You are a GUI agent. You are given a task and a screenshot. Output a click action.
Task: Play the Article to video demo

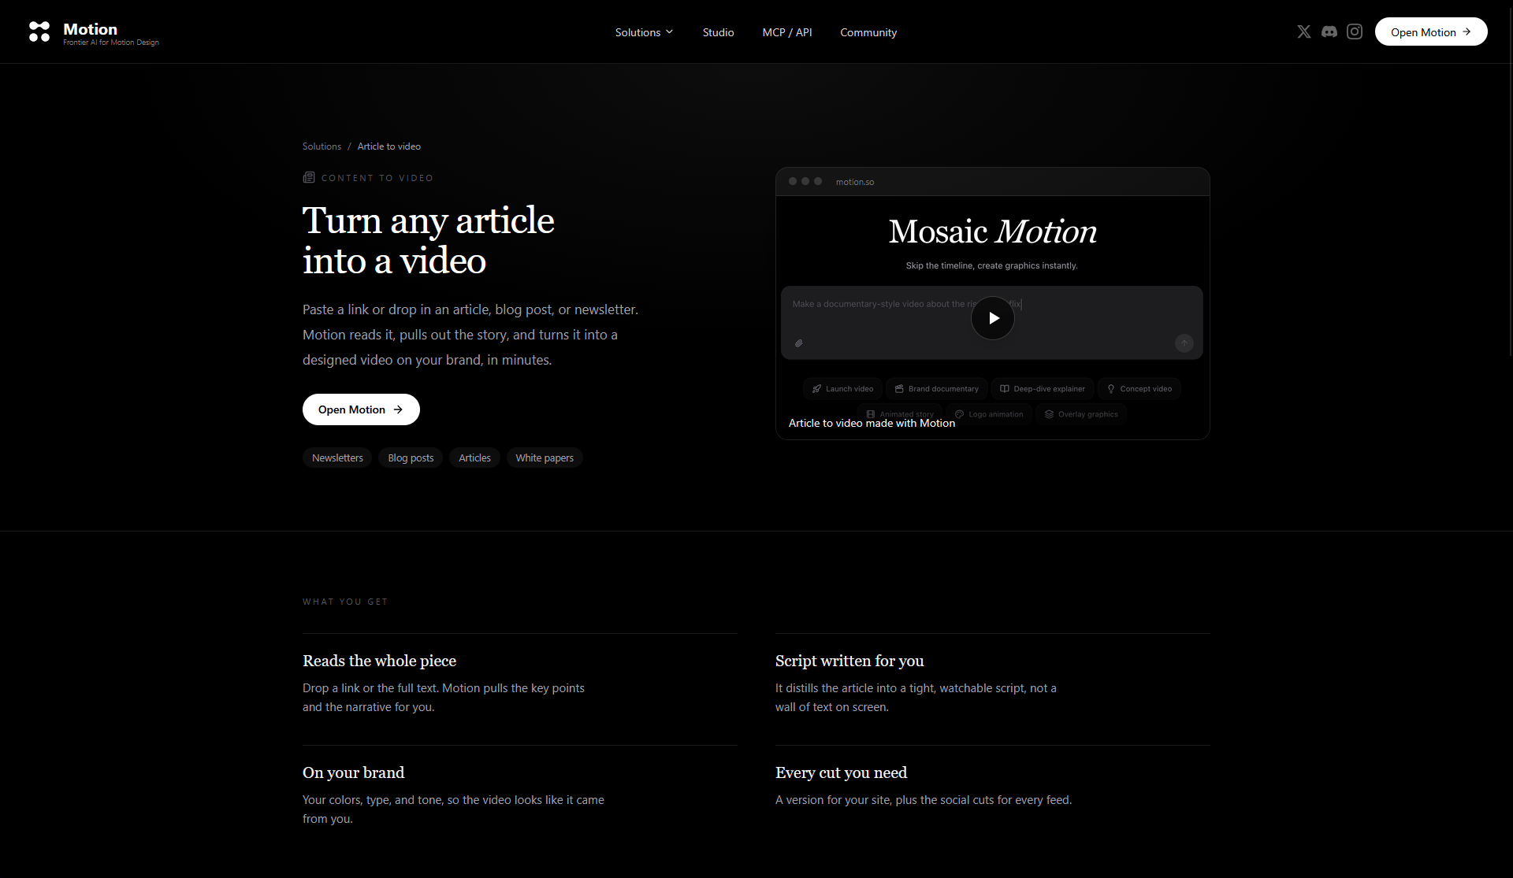pyautogui.click(x=993, y=318)
